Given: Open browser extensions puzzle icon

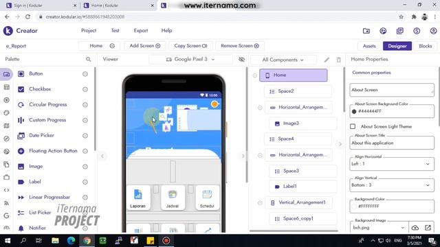Looking at the screenshot, I should tap(414, 16).
